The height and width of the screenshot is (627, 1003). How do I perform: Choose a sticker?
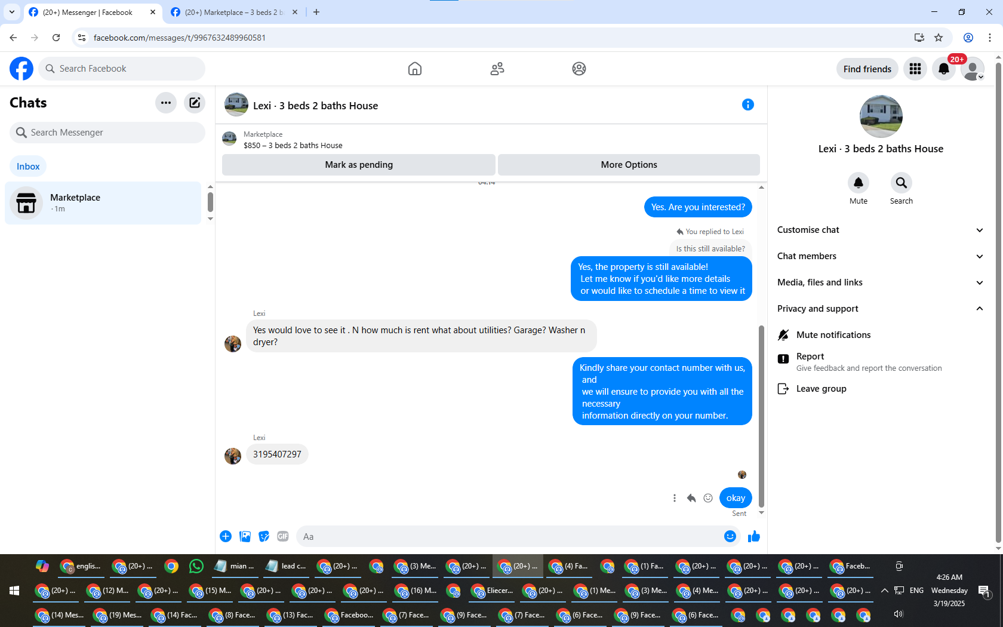[x=264, y=536]
